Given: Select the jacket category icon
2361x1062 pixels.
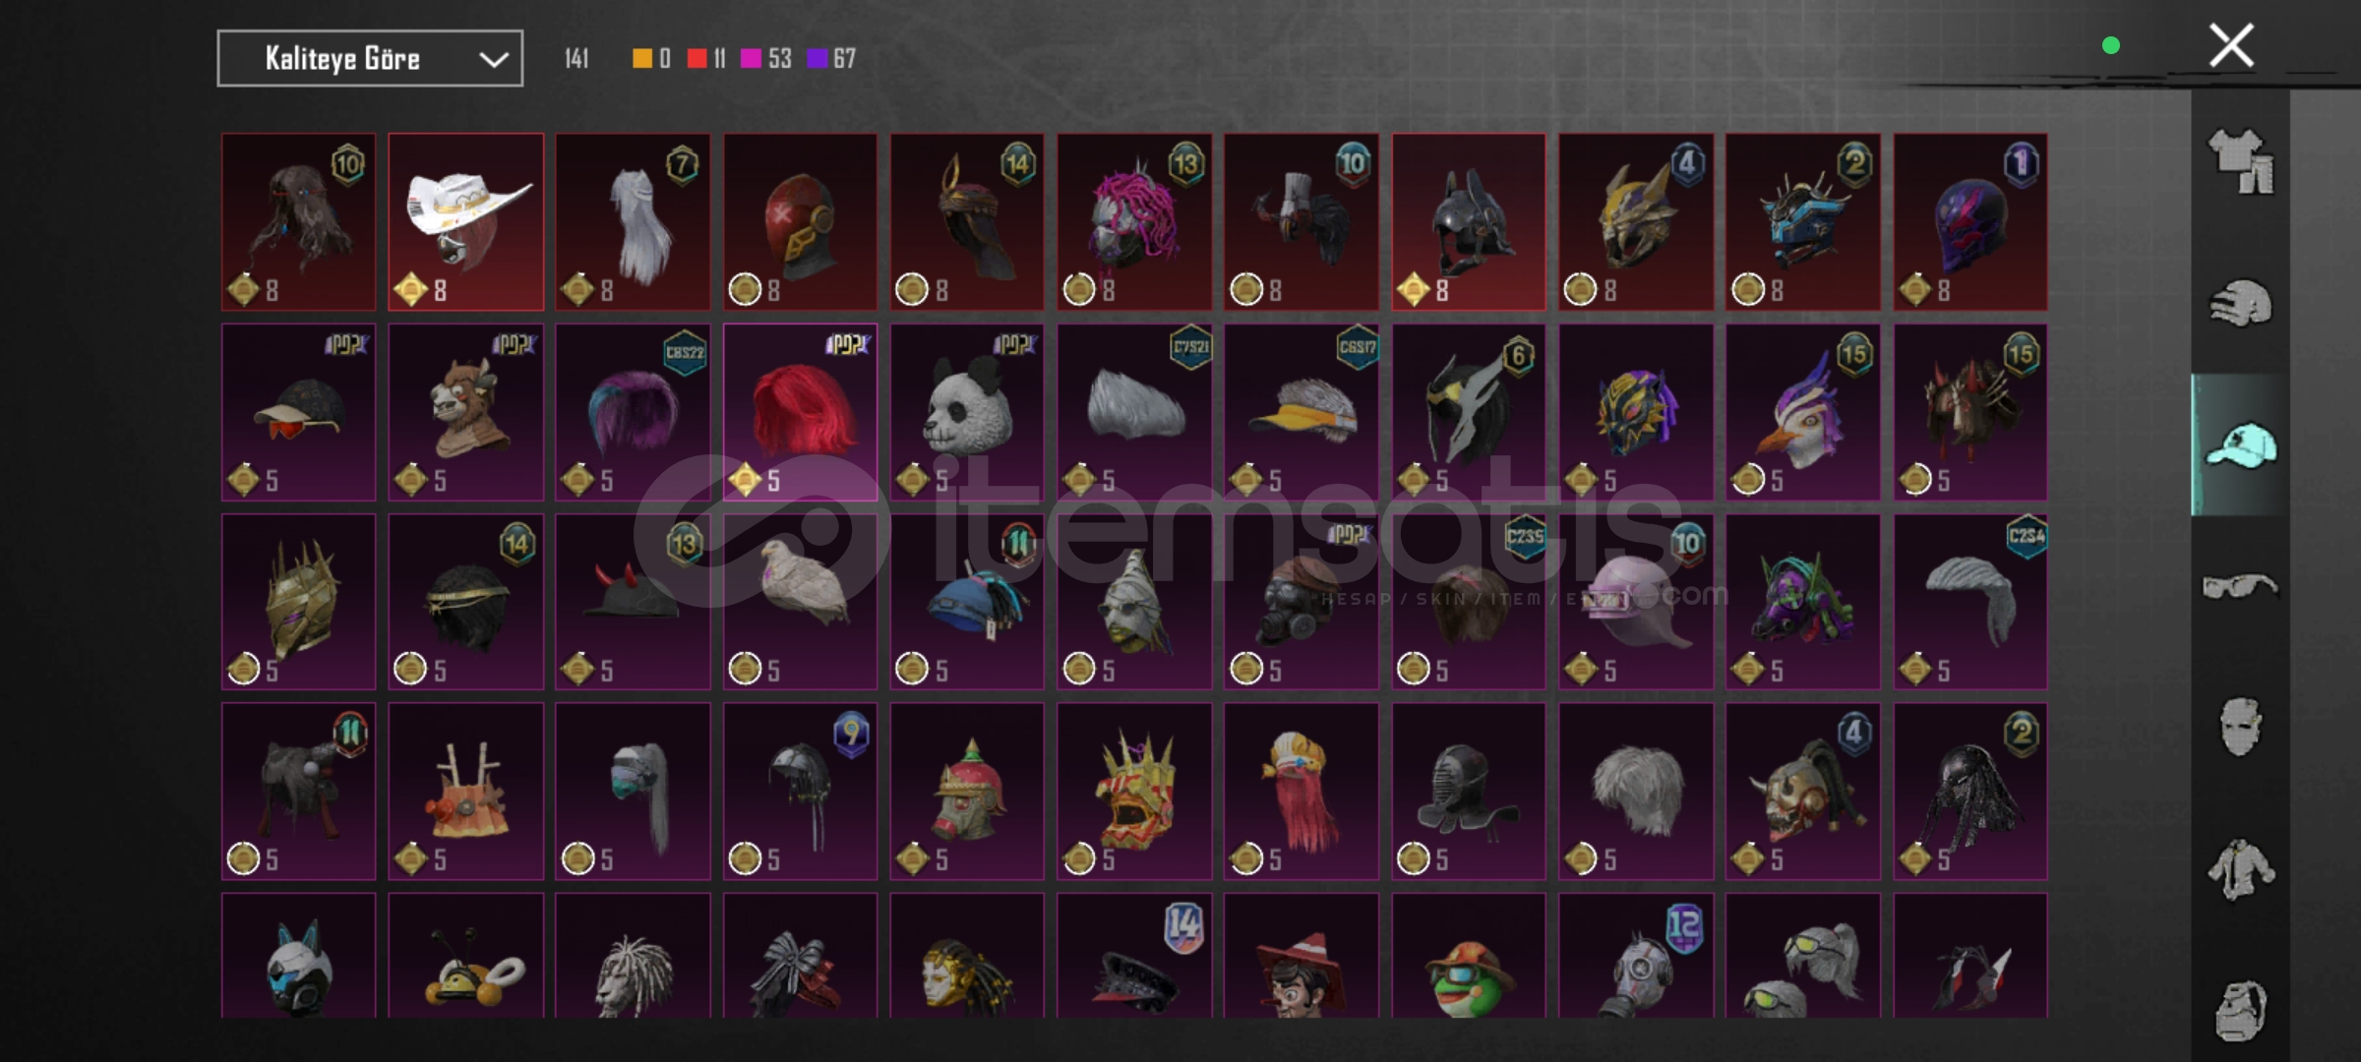Looking at the screenshot, I should (2241, 868).
